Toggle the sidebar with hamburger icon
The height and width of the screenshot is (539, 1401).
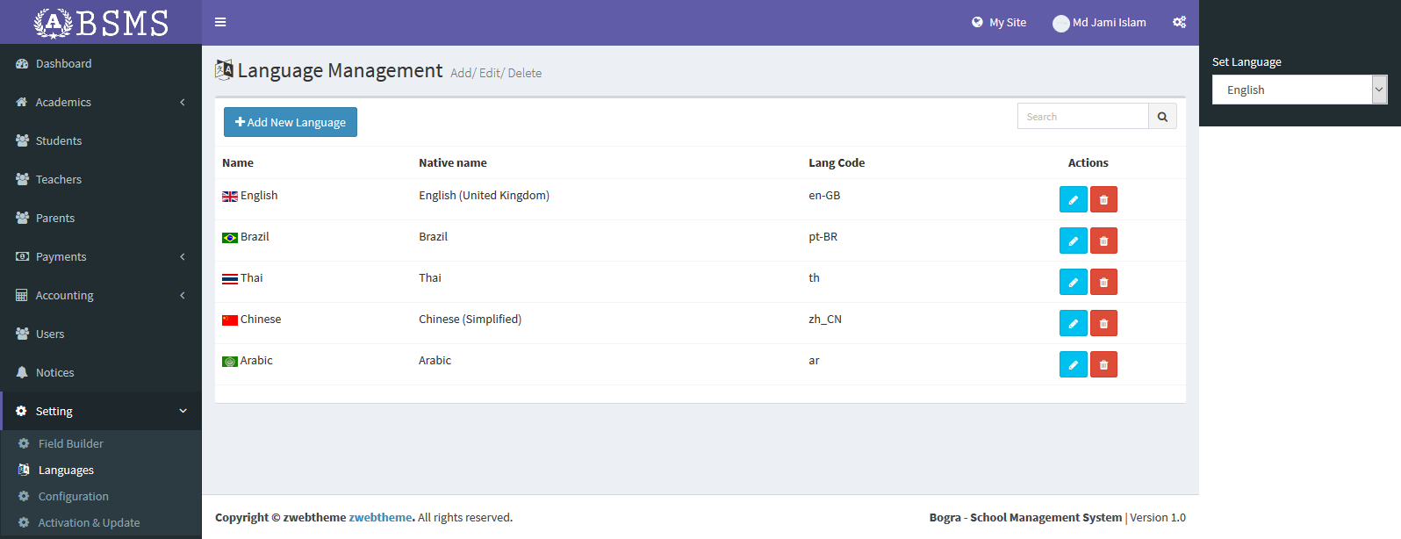220,23
